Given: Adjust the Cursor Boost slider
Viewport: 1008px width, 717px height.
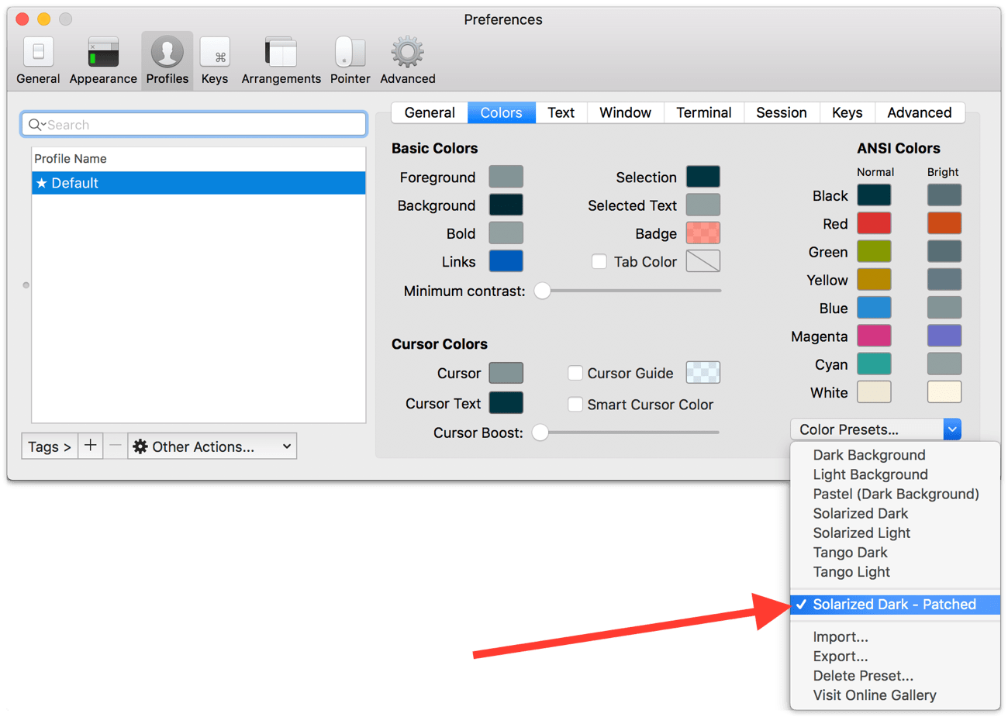Looking at the screenshot, I should click(540, 433).
